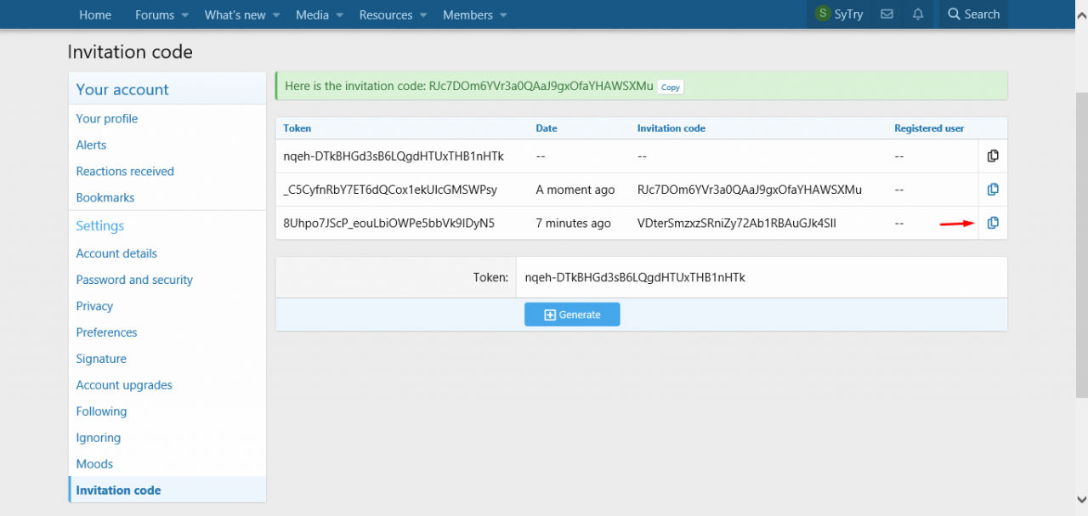The image size is (1088, 516).
Task: Expand the What's new dropdown arrow
Action: point(280,15)
